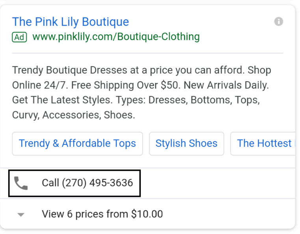The image size is (300, 234).
Task: Select the Stylish Shoes sitelink
Action: pos(186,143)
